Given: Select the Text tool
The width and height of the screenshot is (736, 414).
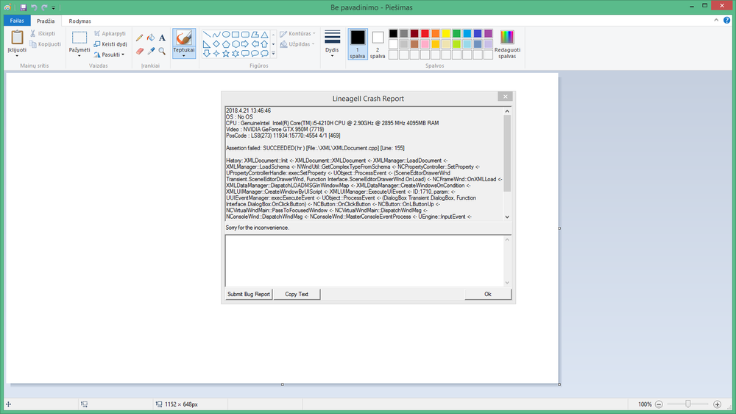Looking at the screenshot, I should [162, 38].
